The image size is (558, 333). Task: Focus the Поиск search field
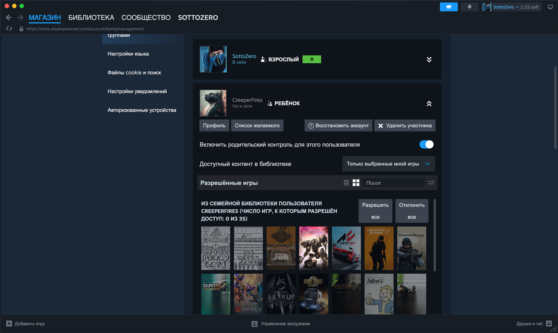tap(393, 183)
